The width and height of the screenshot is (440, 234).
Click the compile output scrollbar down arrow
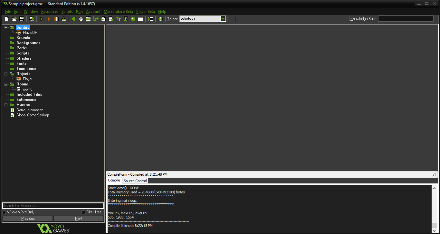pyautogui.click(x=434, y=231)
